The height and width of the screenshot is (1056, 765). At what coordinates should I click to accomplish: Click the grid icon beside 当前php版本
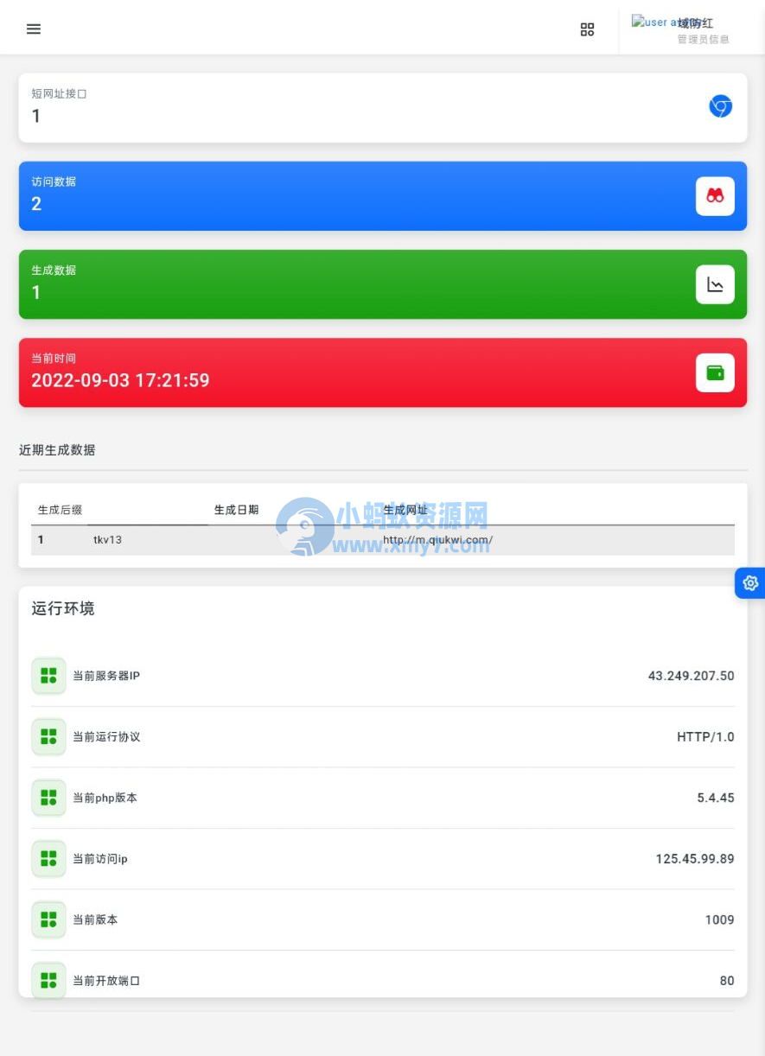pyautogui.click(x=48, y=798)
